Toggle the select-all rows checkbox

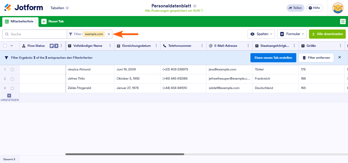pos(5,46)
